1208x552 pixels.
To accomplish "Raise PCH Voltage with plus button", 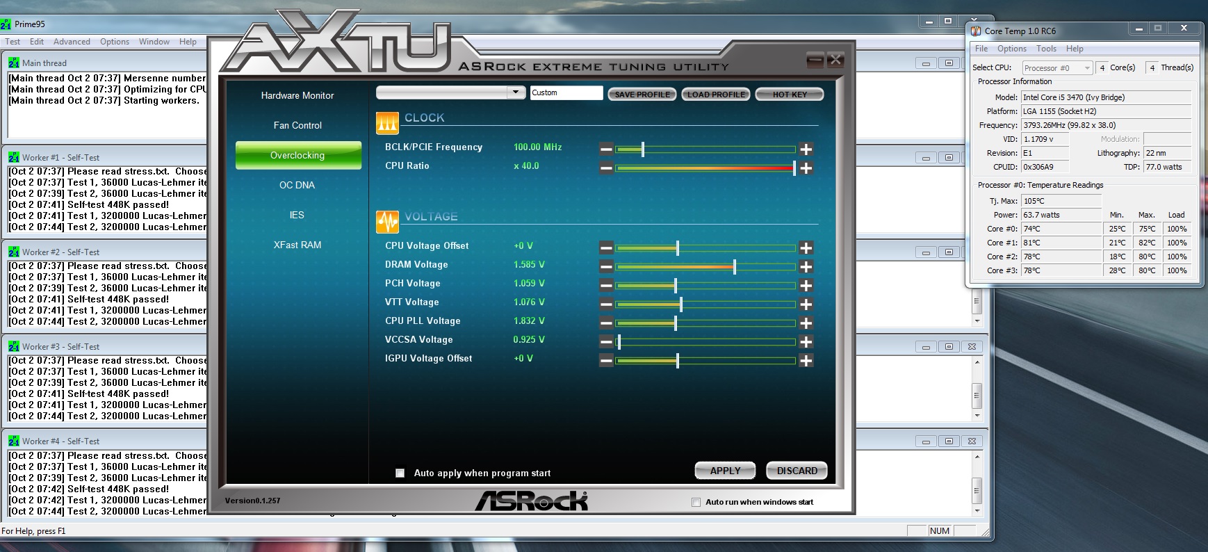I will point(806,286).
